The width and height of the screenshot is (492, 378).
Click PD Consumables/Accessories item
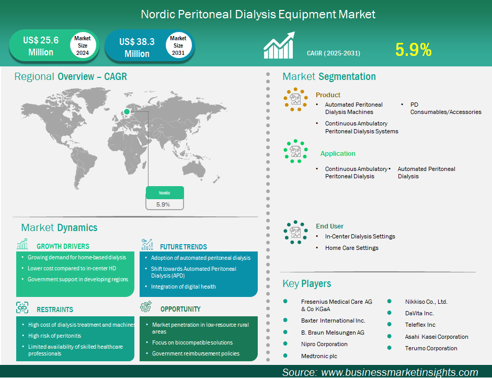(445, 108)
